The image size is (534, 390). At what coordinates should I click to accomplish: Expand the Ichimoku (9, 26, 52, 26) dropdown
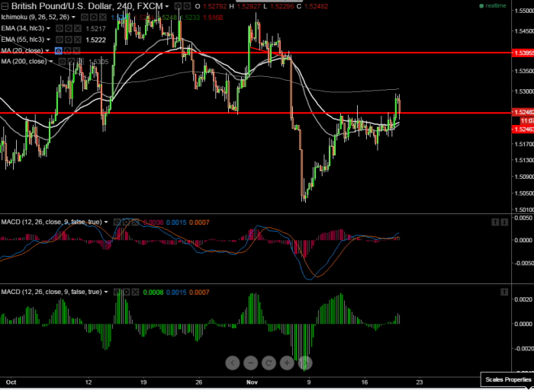click(x=74, y=18)
